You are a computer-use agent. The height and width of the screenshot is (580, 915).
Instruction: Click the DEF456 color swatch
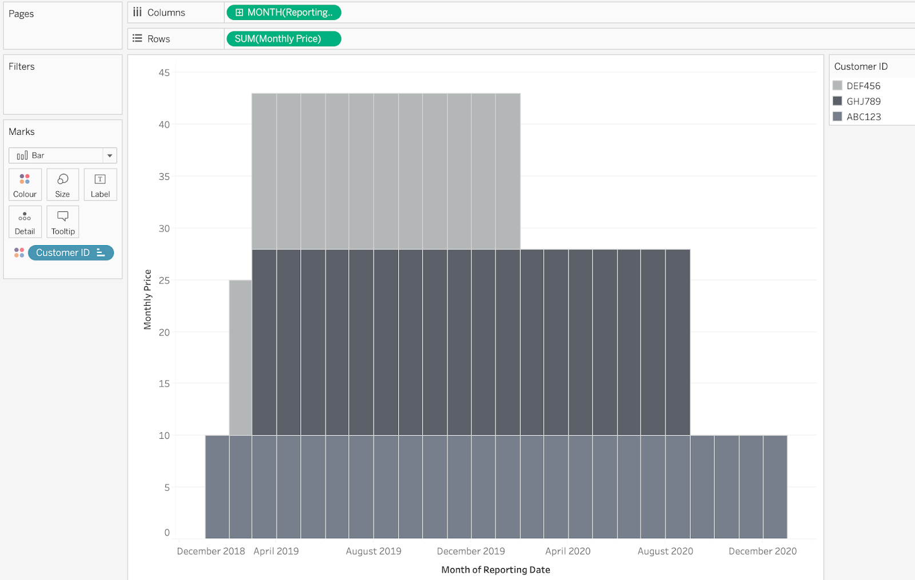click(x=837, y=85)
